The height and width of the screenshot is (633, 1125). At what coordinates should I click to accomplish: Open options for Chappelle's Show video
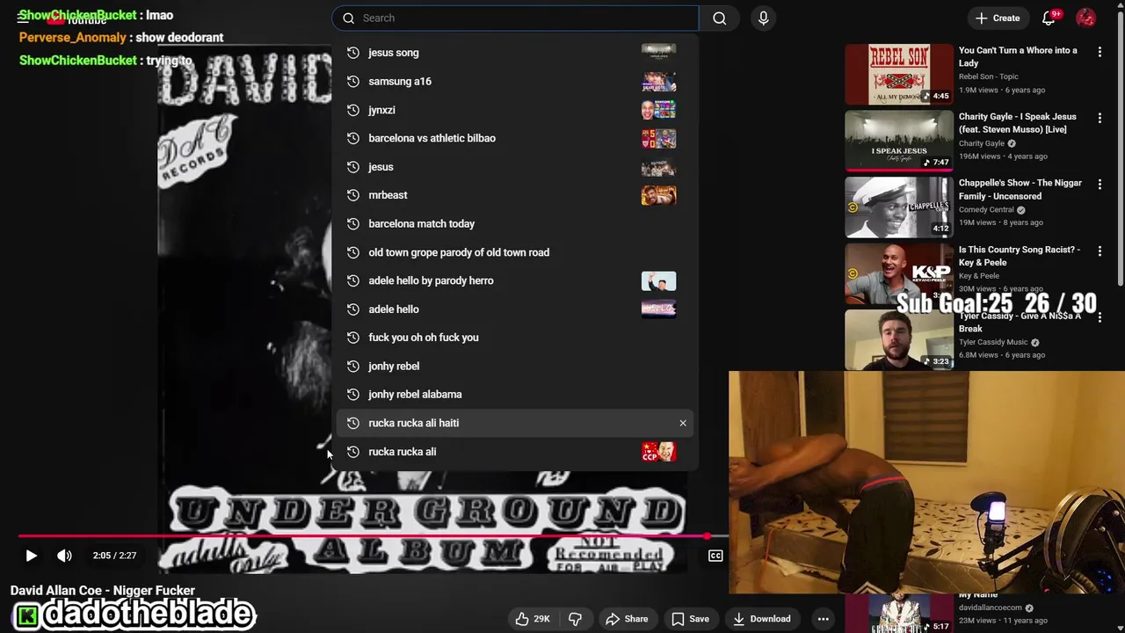click(1100, 185)
